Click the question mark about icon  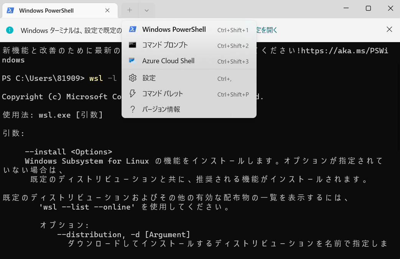click(132, 109)
